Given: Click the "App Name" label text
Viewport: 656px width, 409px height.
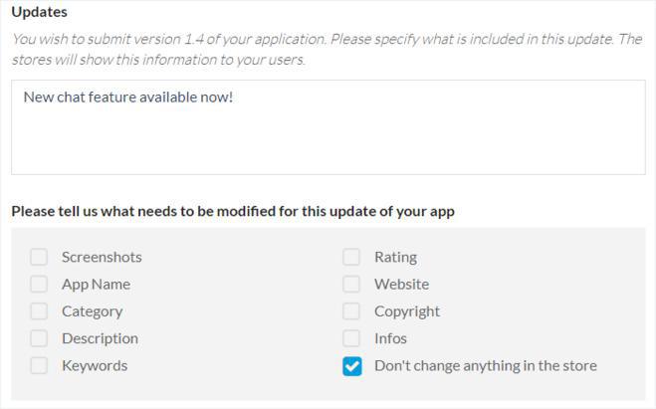Looking at the screenshot, I should [96, 284].
